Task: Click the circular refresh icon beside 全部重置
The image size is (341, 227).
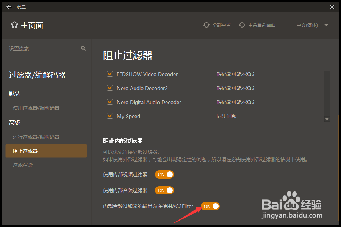Action: point(206,25)
